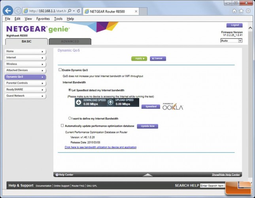Image resolution: width=255 pixels, height=198 pixels.
Task: Enable the Dynamic QoS checkbox
Action: tap(60, 70)
